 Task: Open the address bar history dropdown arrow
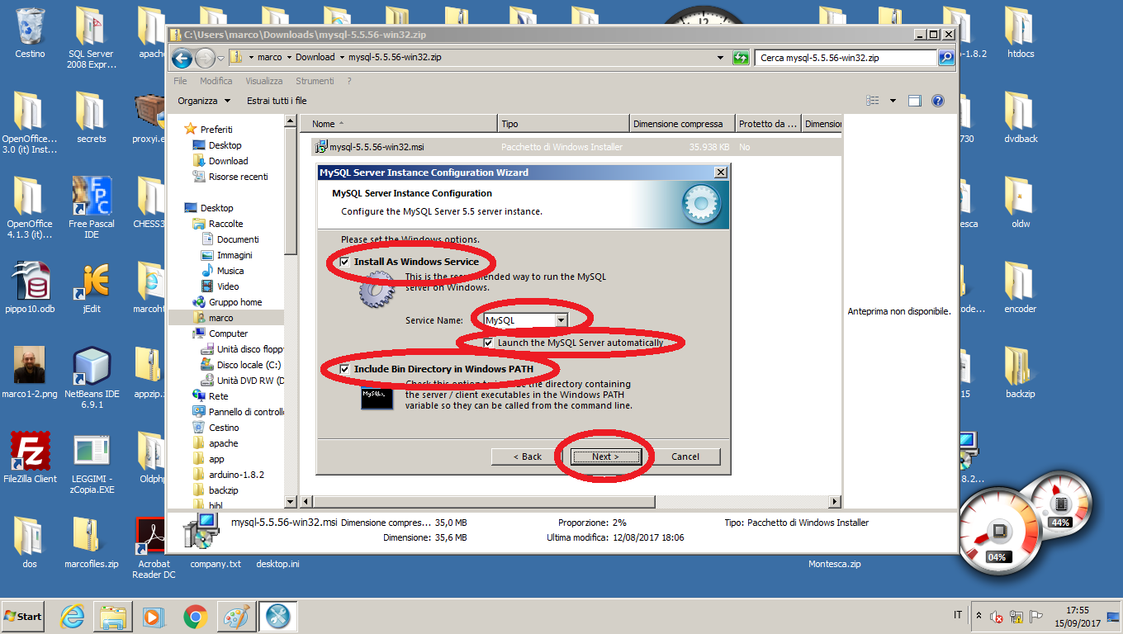pos(721,58)
